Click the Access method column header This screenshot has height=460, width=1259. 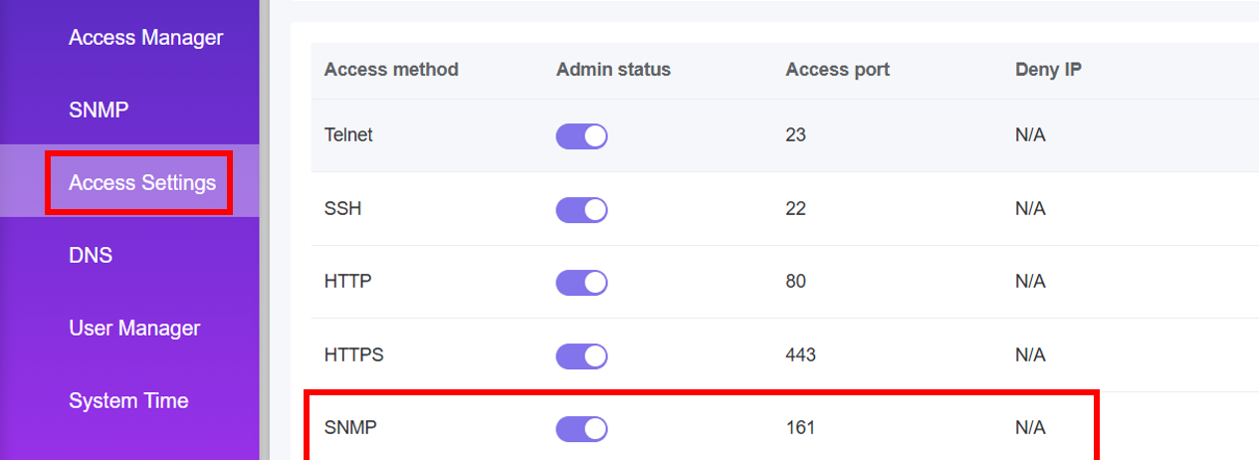coord(391,70)
